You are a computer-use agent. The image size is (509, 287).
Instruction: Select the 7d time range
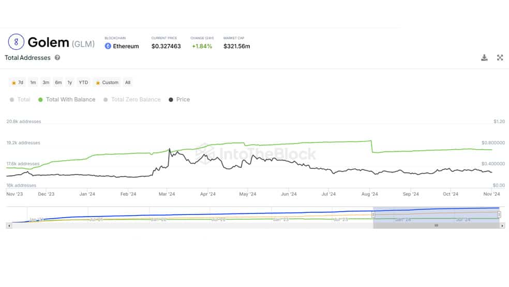pos(18,82)
